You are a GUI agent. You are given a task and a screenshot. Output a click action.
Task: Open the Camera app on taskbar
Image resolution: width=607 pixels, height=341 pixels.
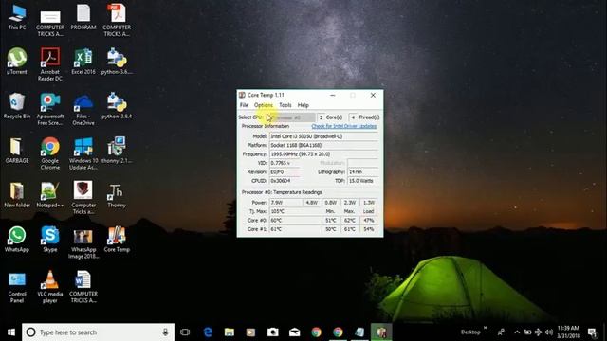(272, 332)
